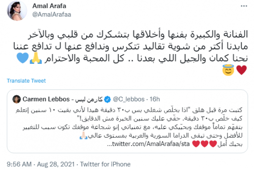Open the three-dot more options menu
The width and height of the screenshot is (254, 169).
click(x=244, y=6)
